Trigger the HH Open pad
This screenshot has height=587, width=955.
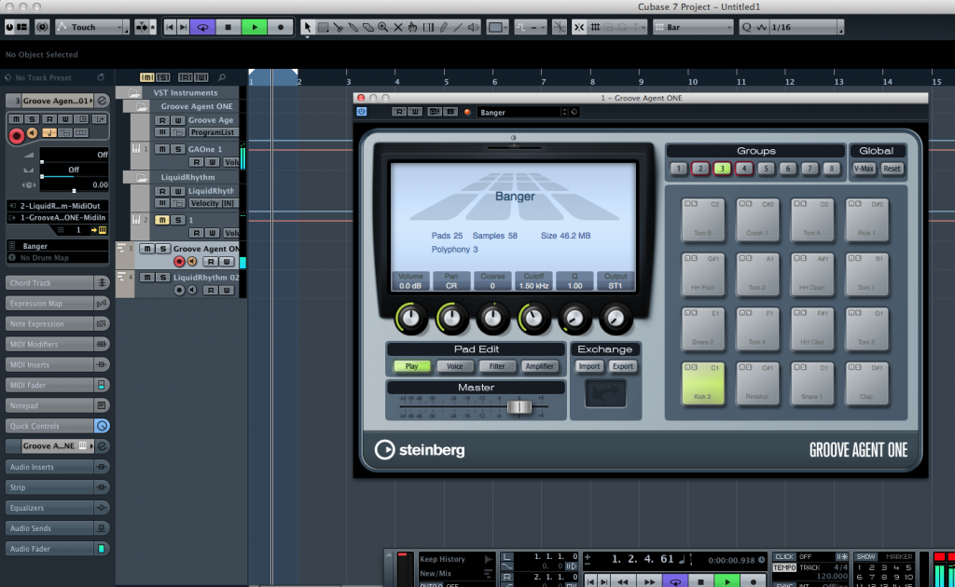(x=812, y=274)
